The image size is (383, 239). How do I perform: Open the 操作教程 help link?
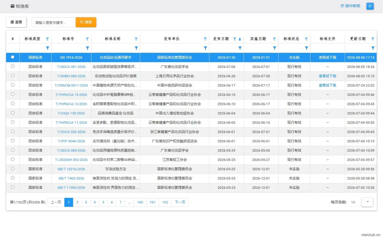[350, 6]
